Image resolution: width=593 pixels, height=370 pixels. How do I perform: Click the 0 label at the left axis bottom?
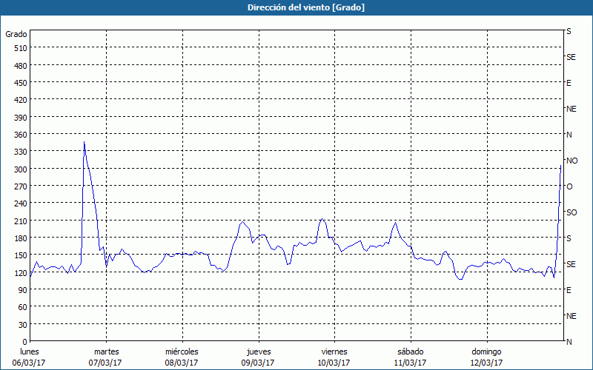pyautogui.click(x=24, y=342)
